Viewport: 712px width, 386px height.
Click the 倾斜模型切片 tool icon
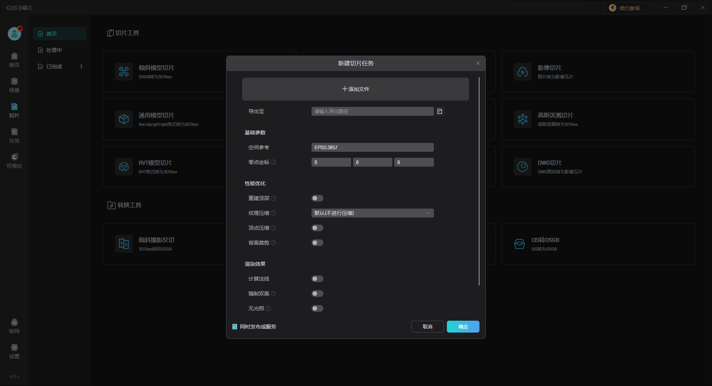124,72
